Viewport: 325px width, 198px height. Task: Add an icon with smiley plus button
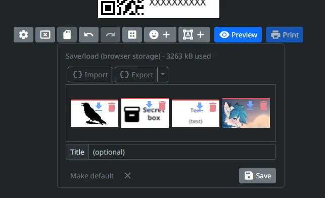[x=160, y=34]
